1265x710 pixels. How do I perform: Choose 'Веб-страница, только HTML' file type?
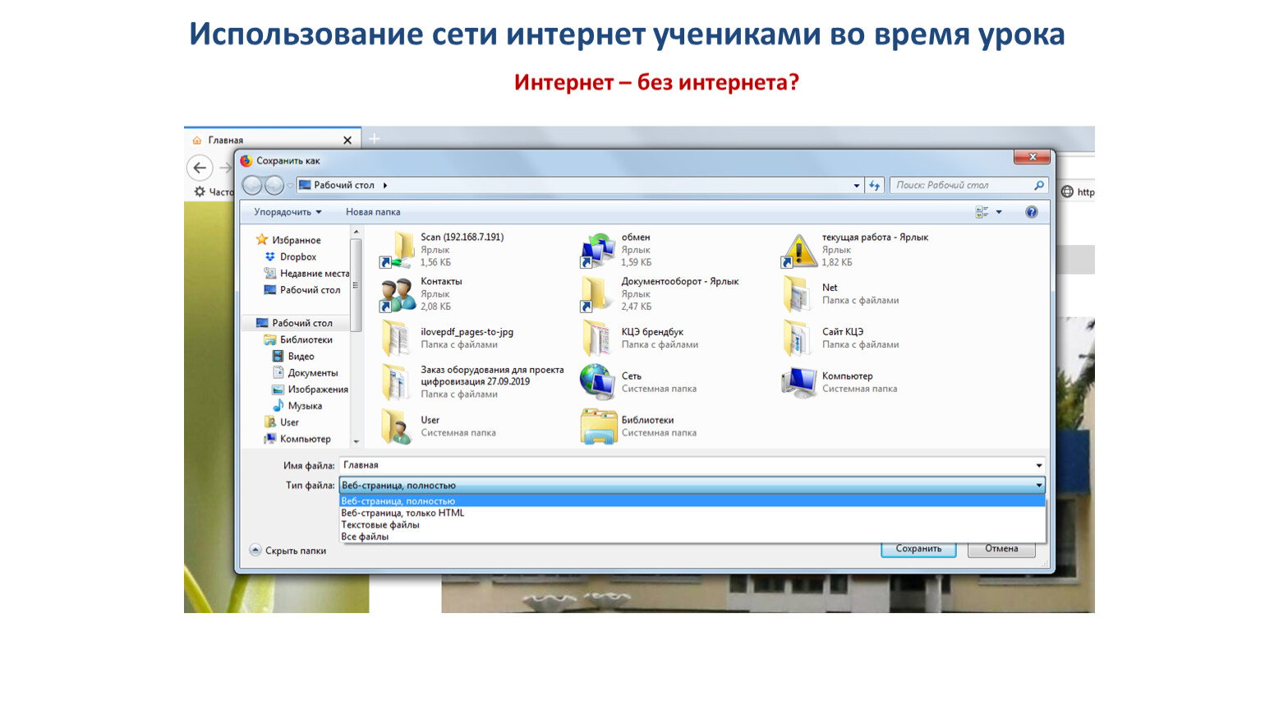pyautogui.click(x=402, y=513)
